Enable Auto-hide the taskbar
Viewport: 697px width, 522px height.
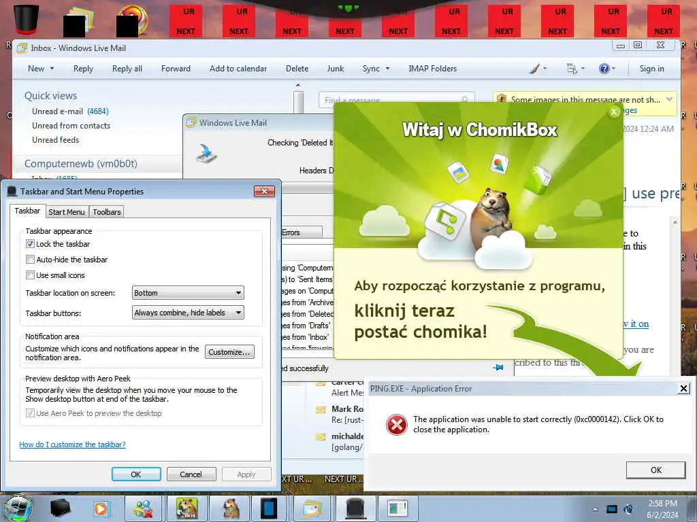coord(30,259)
